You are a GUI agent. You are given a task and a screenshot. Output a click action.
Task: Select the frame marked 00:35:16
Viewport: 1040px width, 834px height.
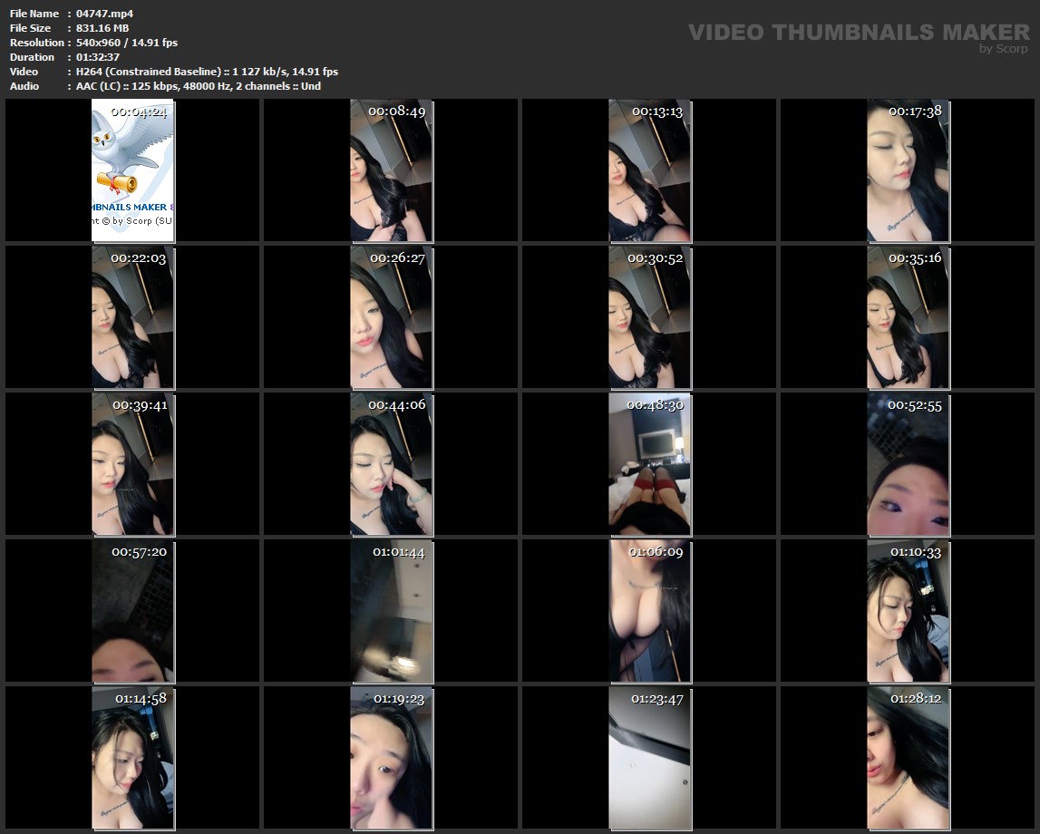(908, 317)
